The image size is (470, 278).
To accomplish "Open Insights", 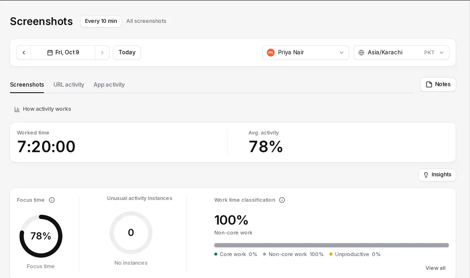I will (x=437, y=175).
